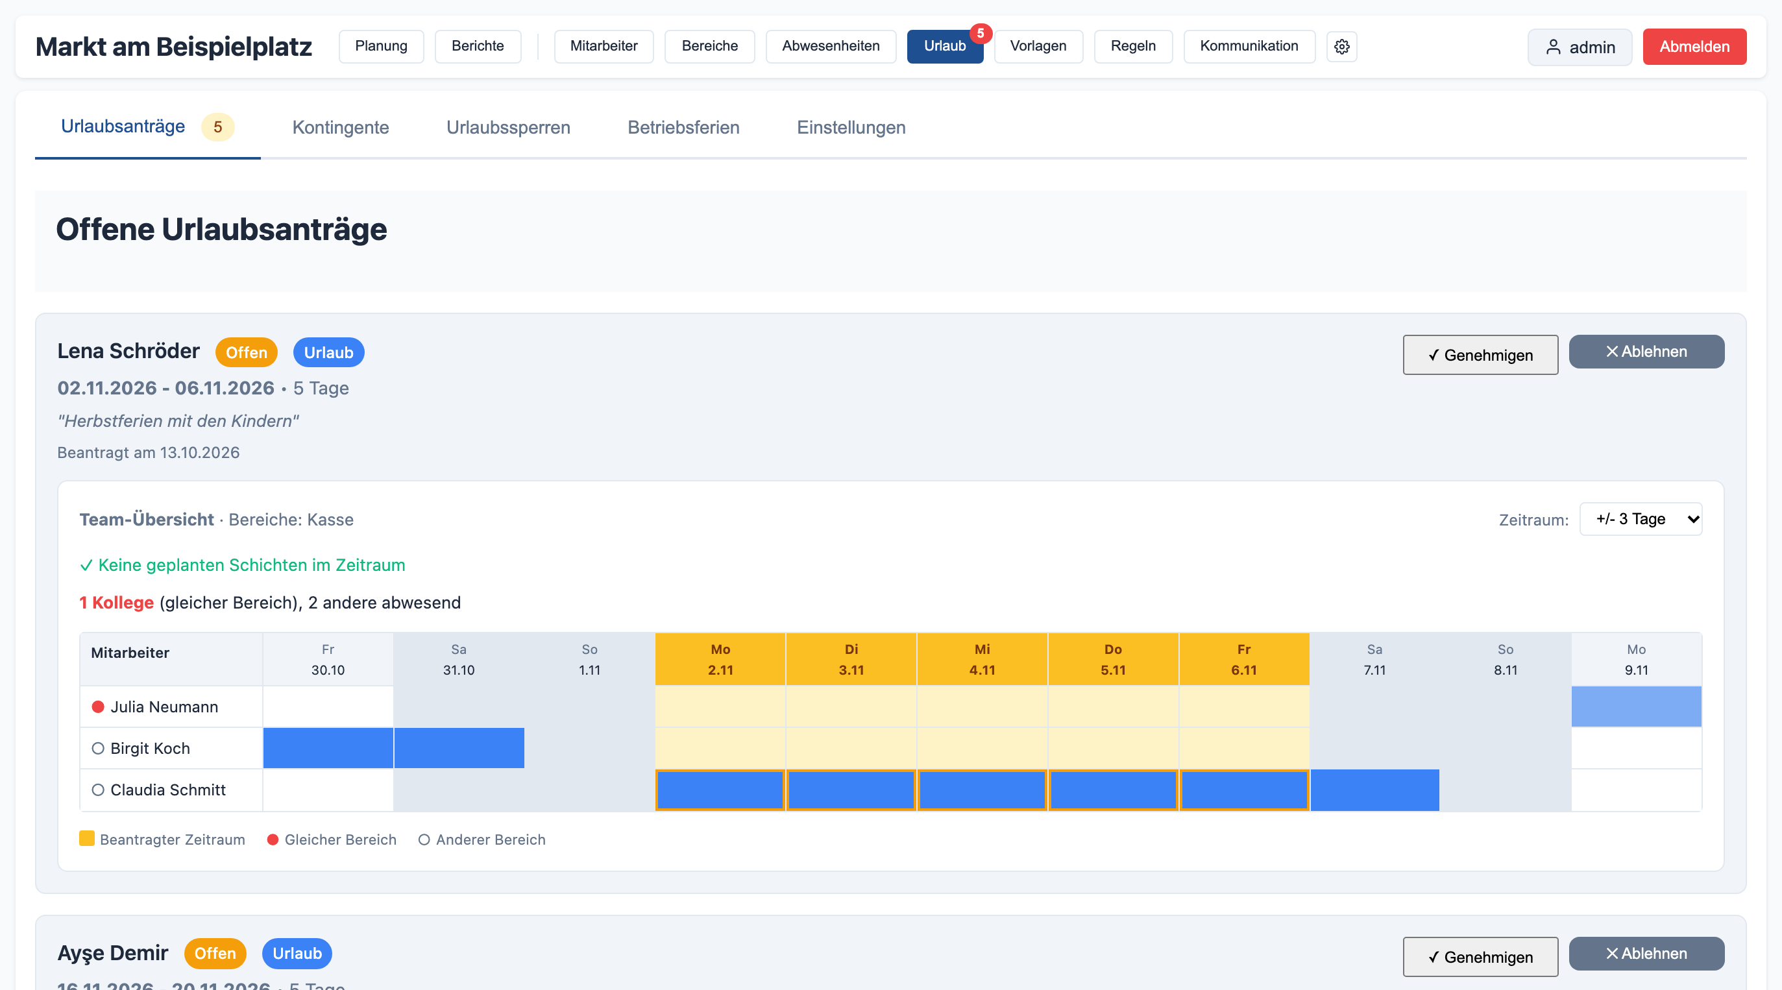Click the Mo 2.11 column header
This screenshot has width=1782, height=990.
click(x=720, y=660)
